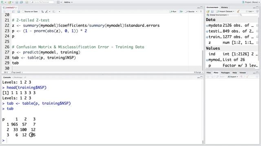Maximize the Environment pane
261x146 pixels.
[x=257, y=8]
